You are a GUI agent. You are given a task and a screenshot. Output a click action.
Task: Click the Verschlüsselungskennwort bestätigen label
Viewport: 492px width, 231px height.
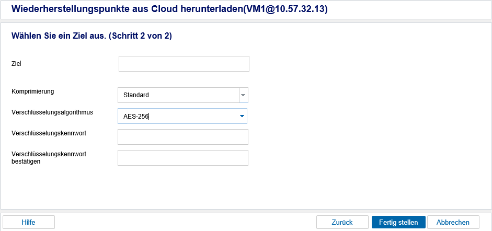tap(49, 158)
